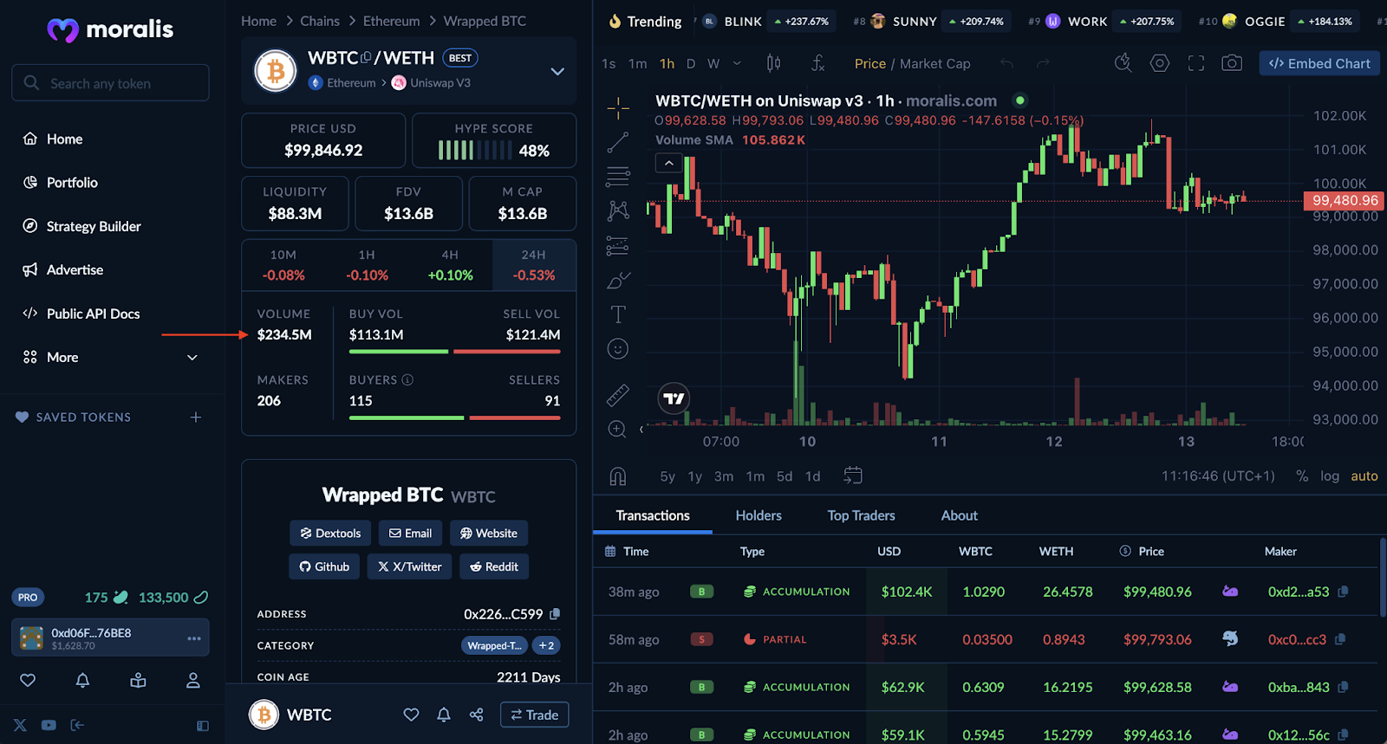Screen dimensions: 1387x744
Task: Select the crosshair cursor tool
Action: [x=618, y=108]
